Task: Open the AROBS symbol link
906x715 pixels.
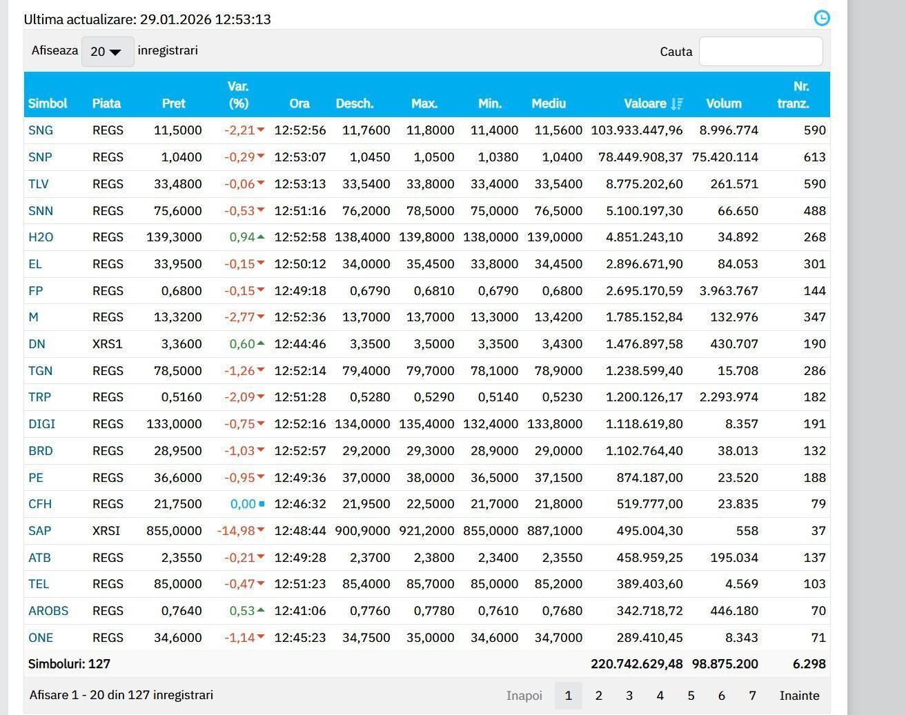Action: (x=48, y=611)
